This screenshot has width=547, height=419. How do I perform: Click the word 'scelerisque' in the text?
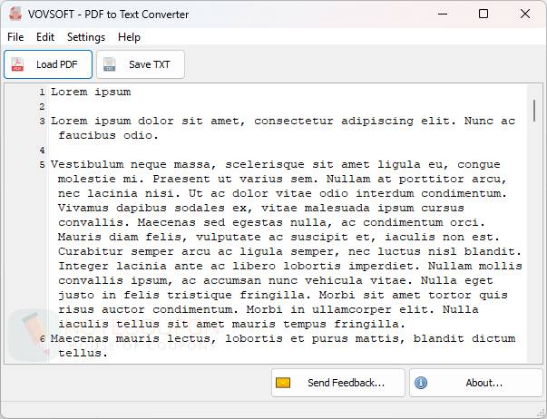tap(265, 165)
